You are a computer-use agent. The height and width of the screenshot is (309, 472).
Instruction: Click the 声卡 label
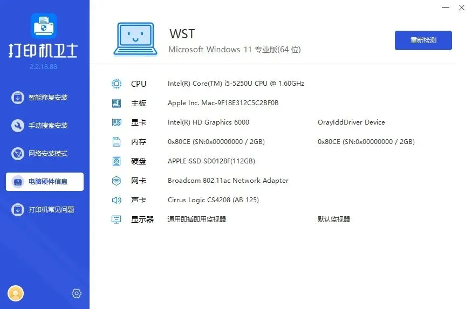pos(139,200)
